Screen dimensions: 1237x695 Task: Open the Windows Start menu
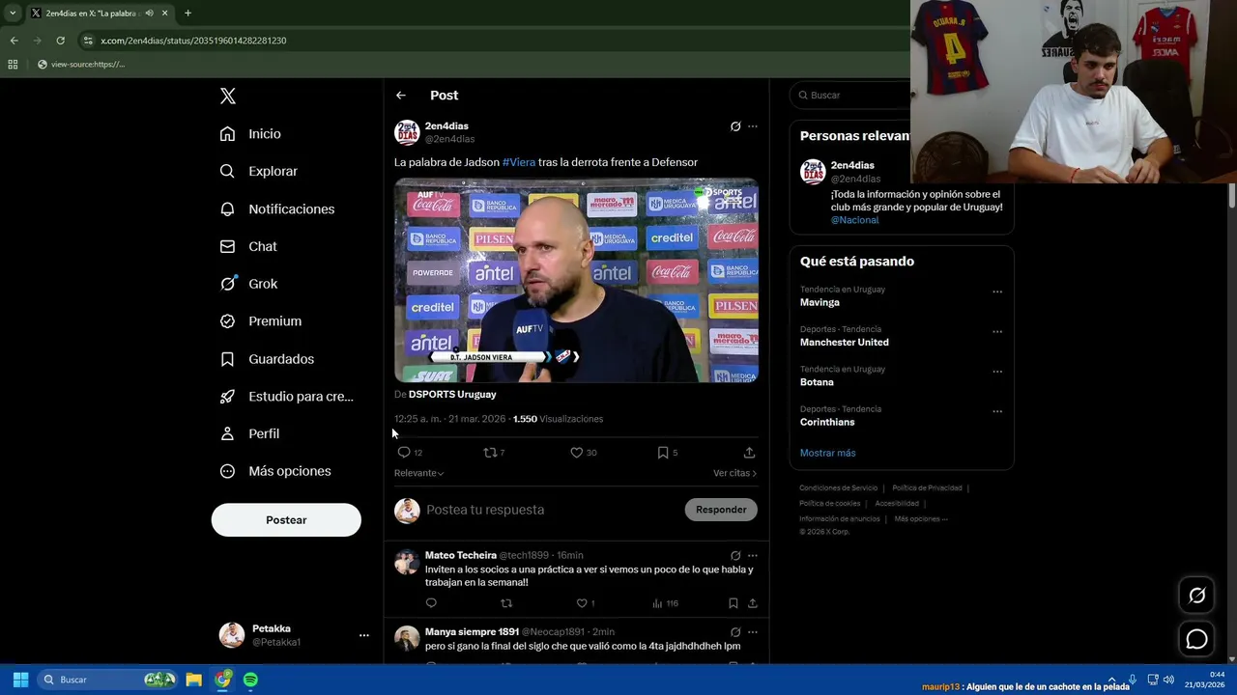20,680
